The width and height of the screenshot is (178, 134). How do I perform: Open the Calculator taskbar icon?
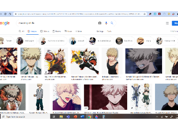[x=104, y=117]
